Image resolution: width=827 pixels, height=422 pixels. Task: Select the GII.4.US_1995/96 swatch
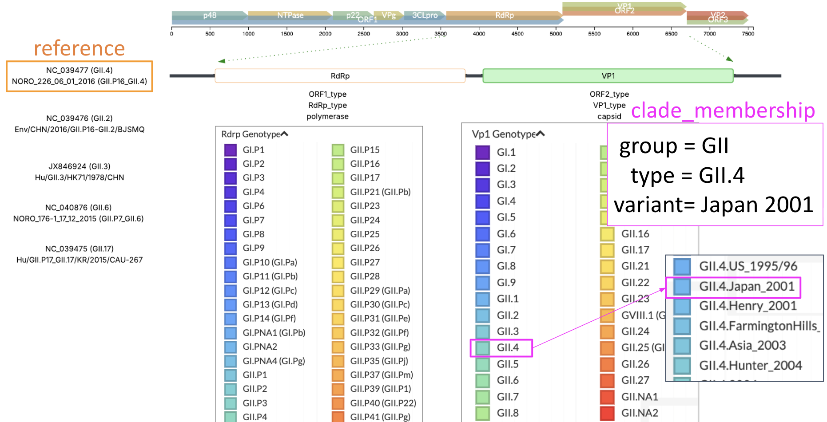[682, 266]
